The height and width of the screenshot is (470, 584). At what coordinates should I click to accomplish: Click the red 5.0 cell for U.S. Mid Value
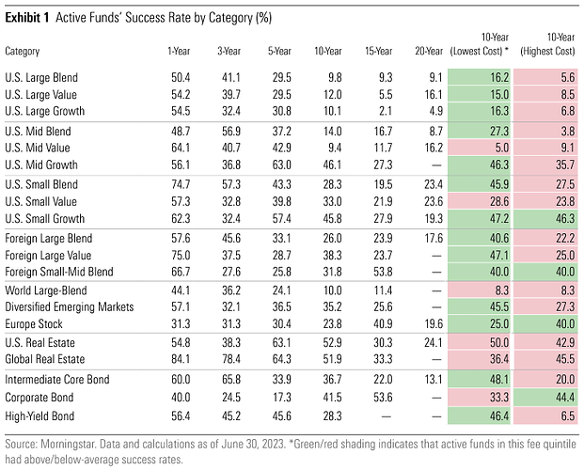coord(479,148)
